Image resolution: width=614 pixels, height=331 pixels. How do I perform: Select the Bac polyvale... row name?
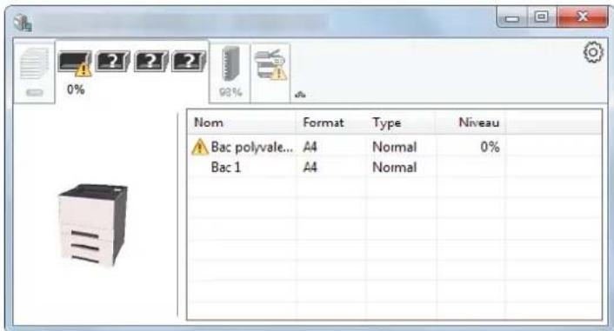(251, 147)
